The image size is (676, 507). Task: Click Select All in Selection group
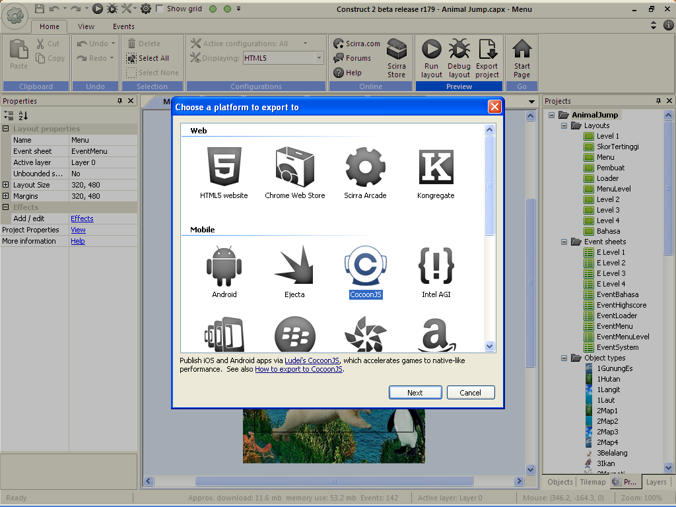pos(147,58)
